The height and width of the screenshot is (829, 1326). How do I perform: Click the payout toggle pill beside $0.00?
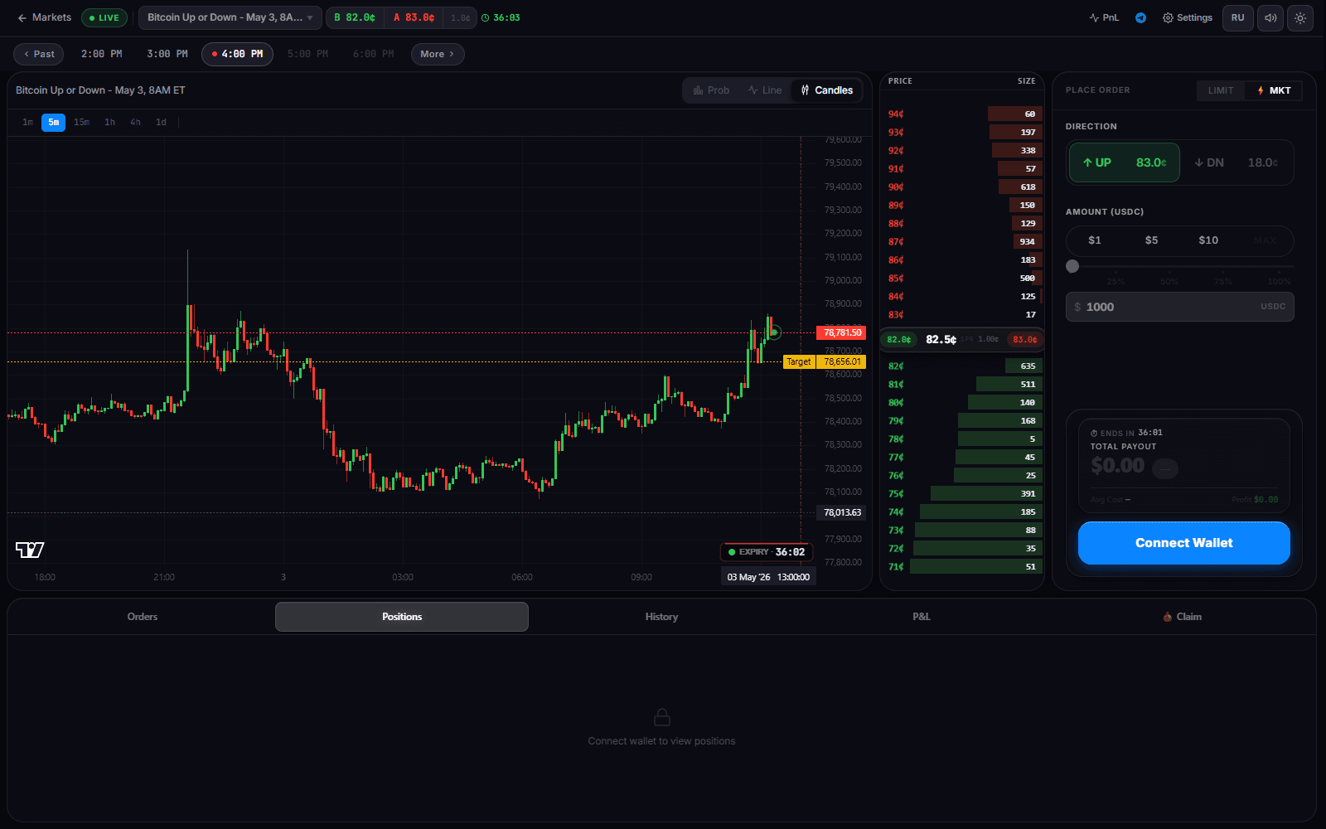point(1165,469)
